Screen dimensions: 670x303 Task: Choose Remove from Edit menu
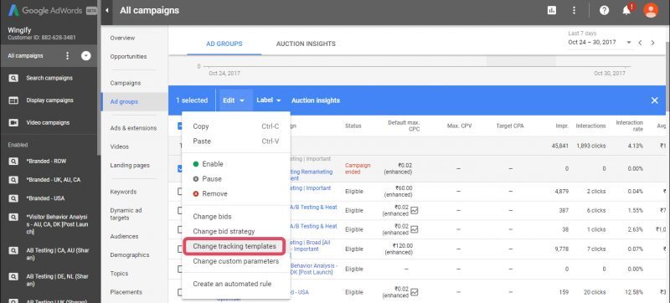[x=236, y=193]
